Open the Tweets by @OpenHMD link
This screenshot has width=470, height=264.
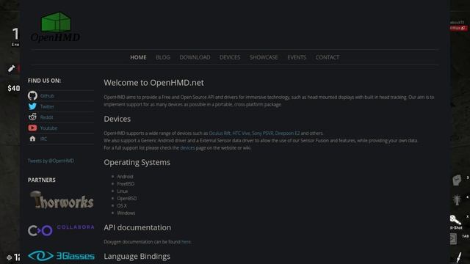(51, 161)
